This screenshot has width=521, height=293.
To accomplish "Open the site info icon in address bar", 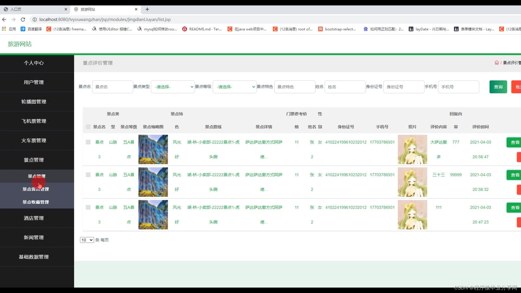I will point(34,20).
